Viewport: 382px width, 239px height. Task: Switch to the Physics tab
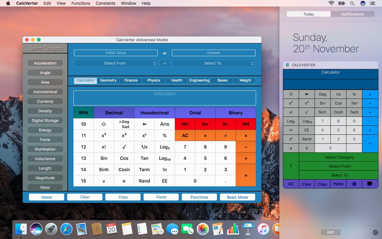(154, 80)
